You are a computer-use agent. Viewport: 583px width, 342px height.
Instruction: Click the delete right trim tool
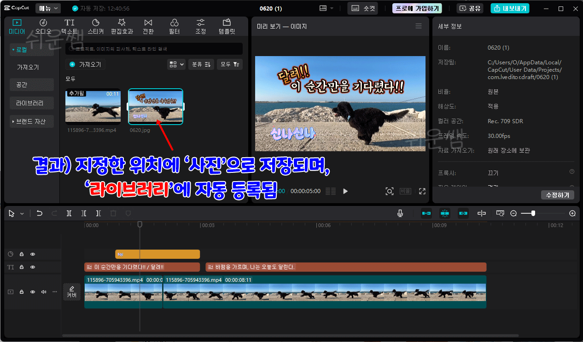pyautogui.click(x=98, y=213)
